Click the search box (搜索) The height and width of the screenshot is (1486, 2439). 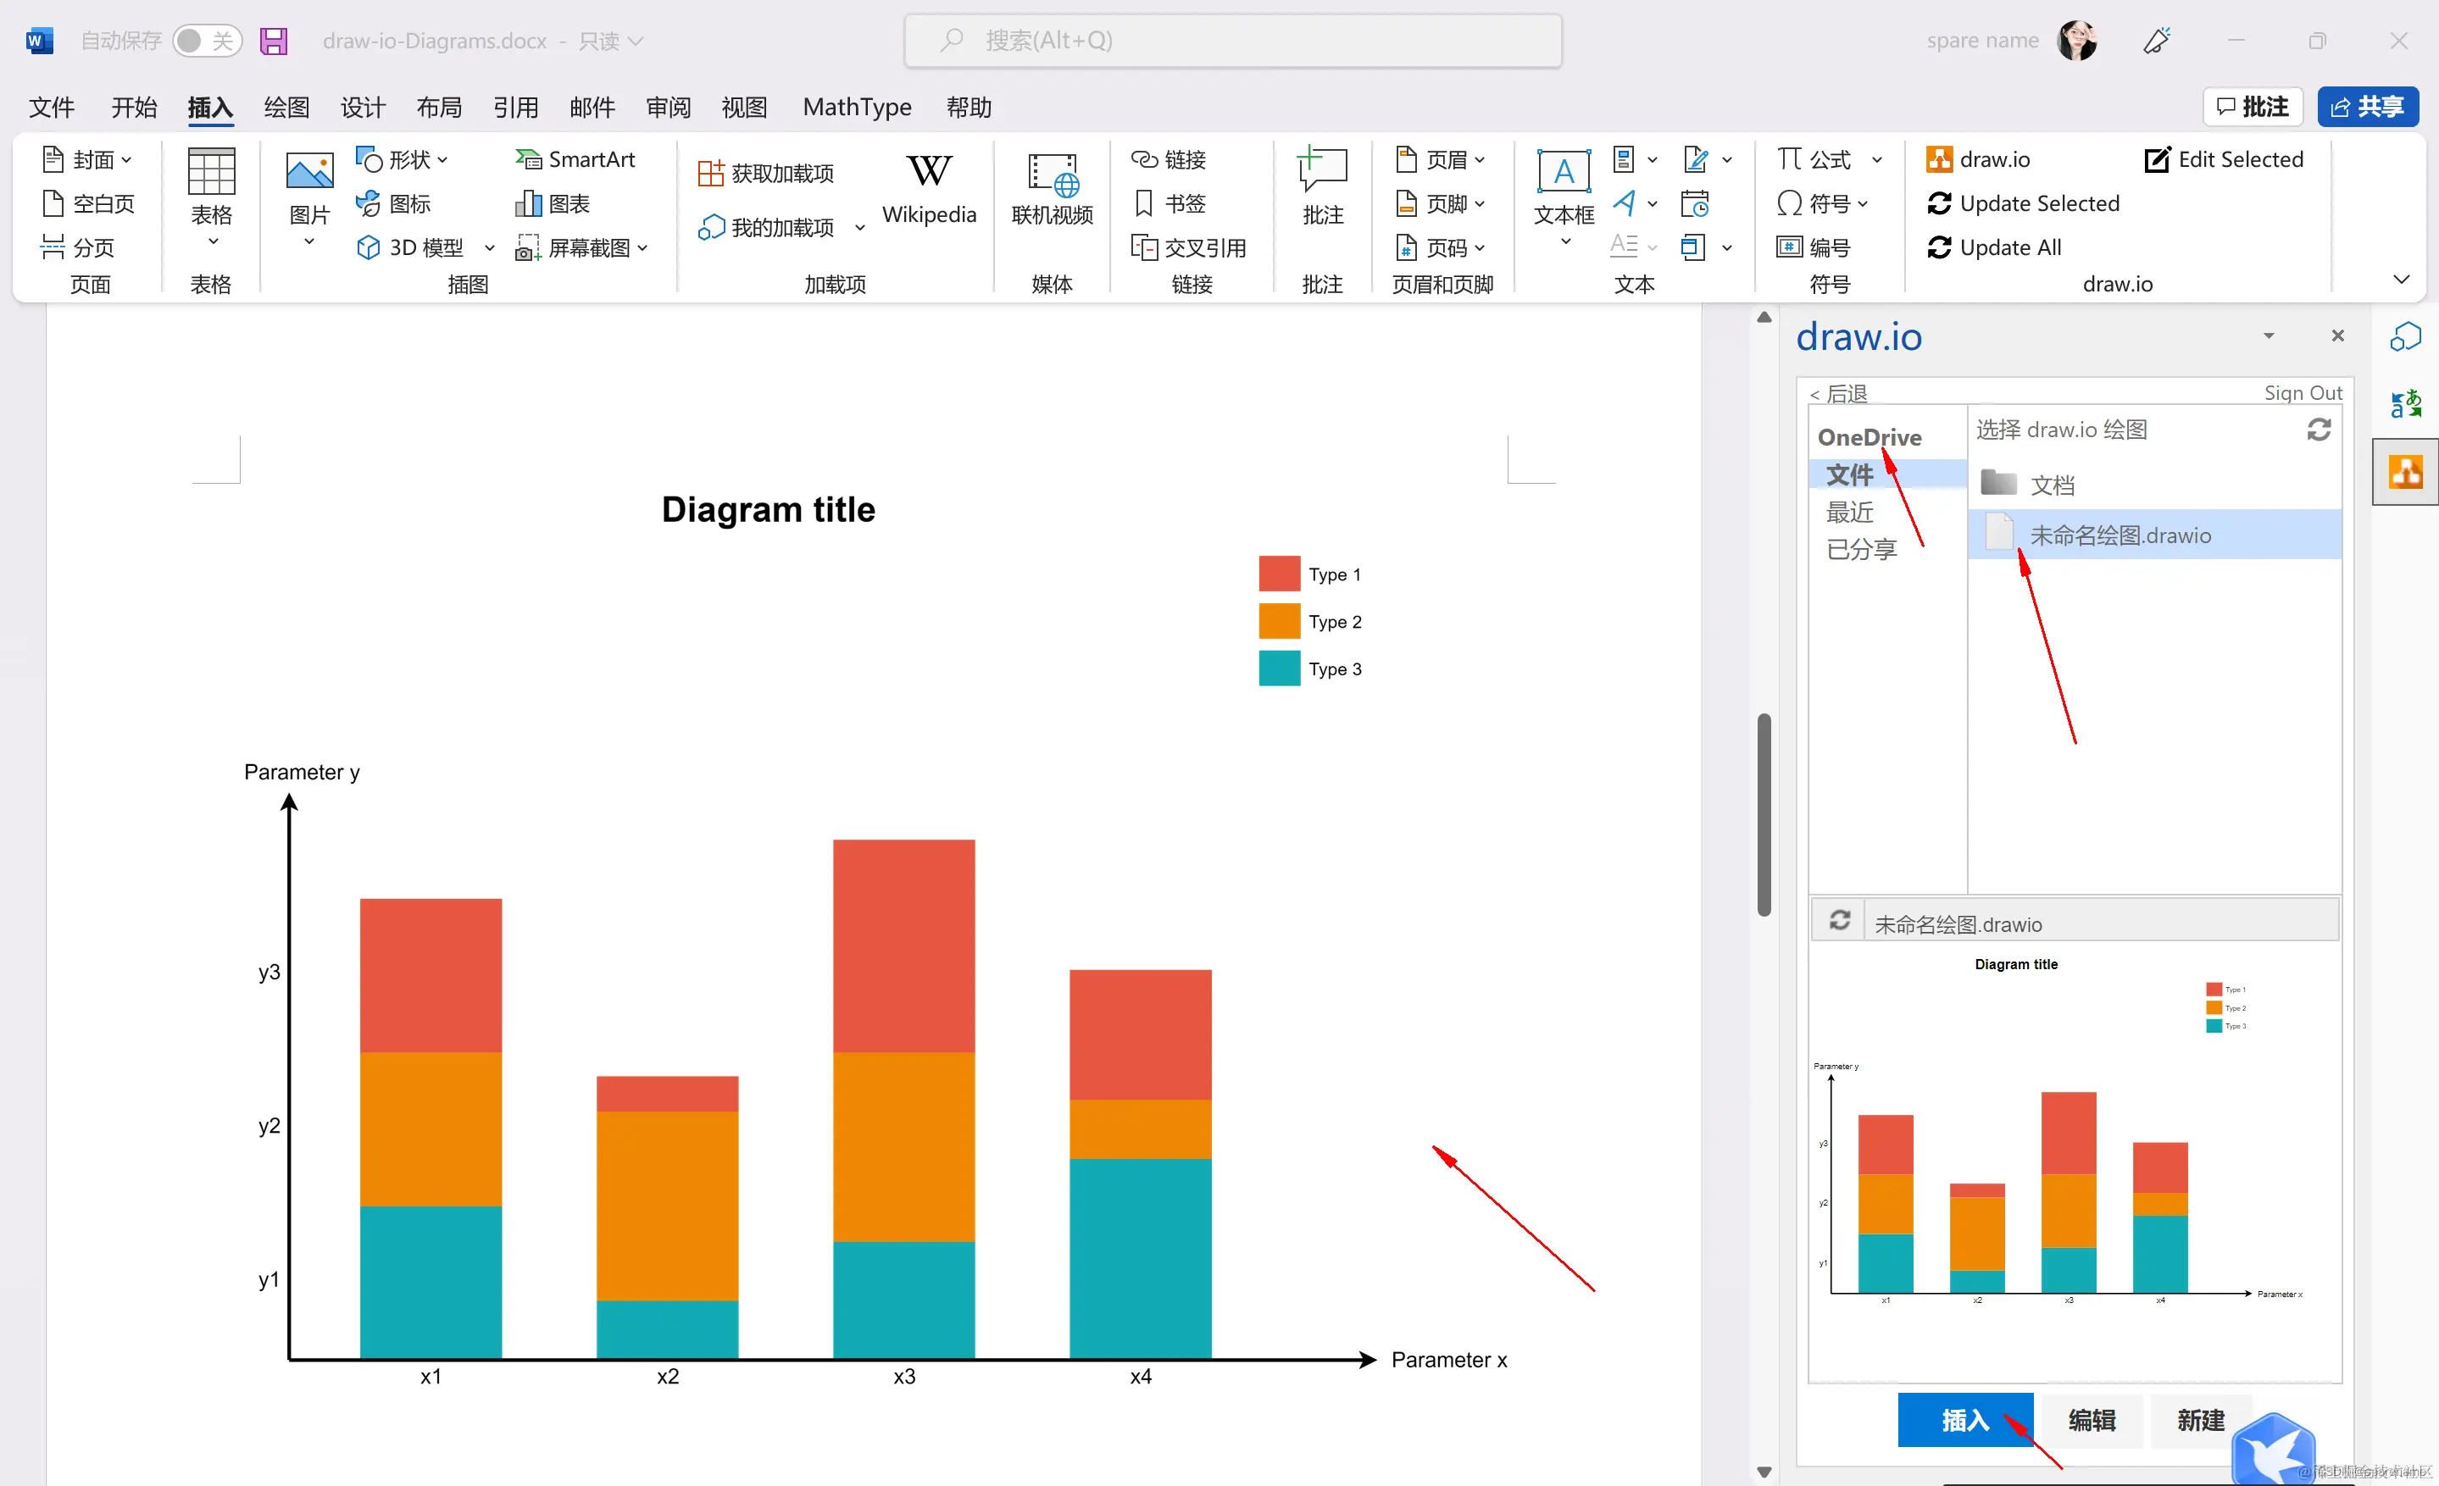1232,41
